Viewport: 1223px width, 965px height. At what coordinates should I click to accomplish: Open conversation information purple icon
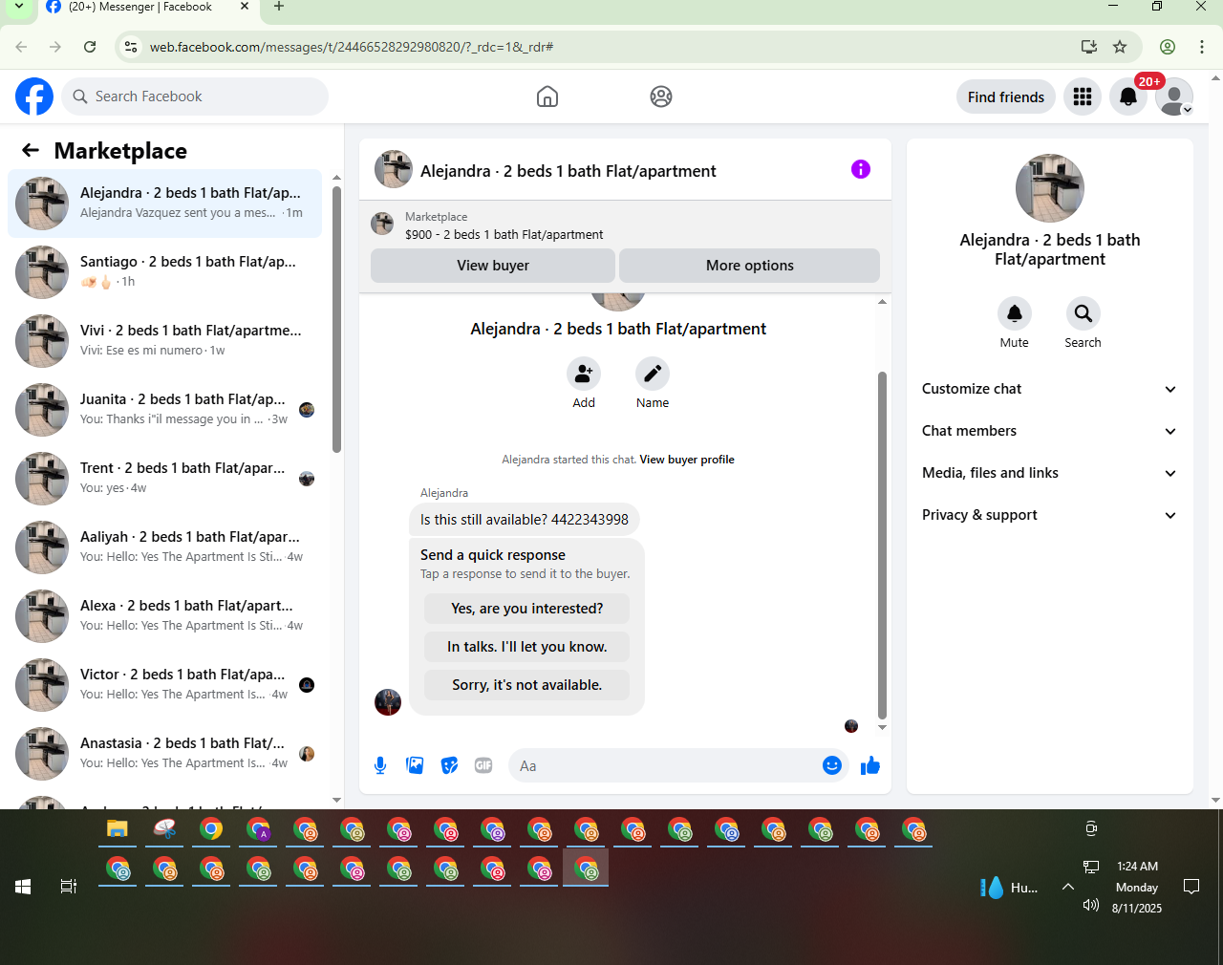point(861,169)
